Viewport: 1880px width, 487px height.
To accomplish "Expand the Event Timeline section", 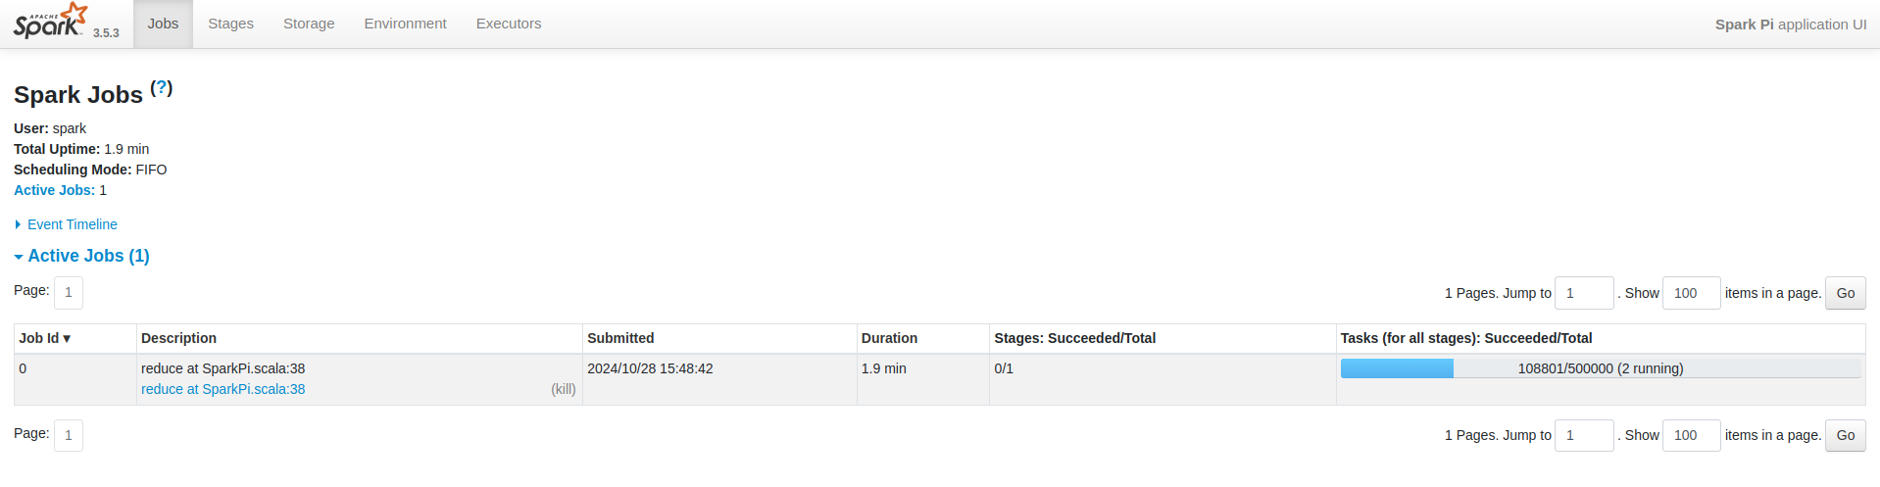I will click(x=72, y=224).
